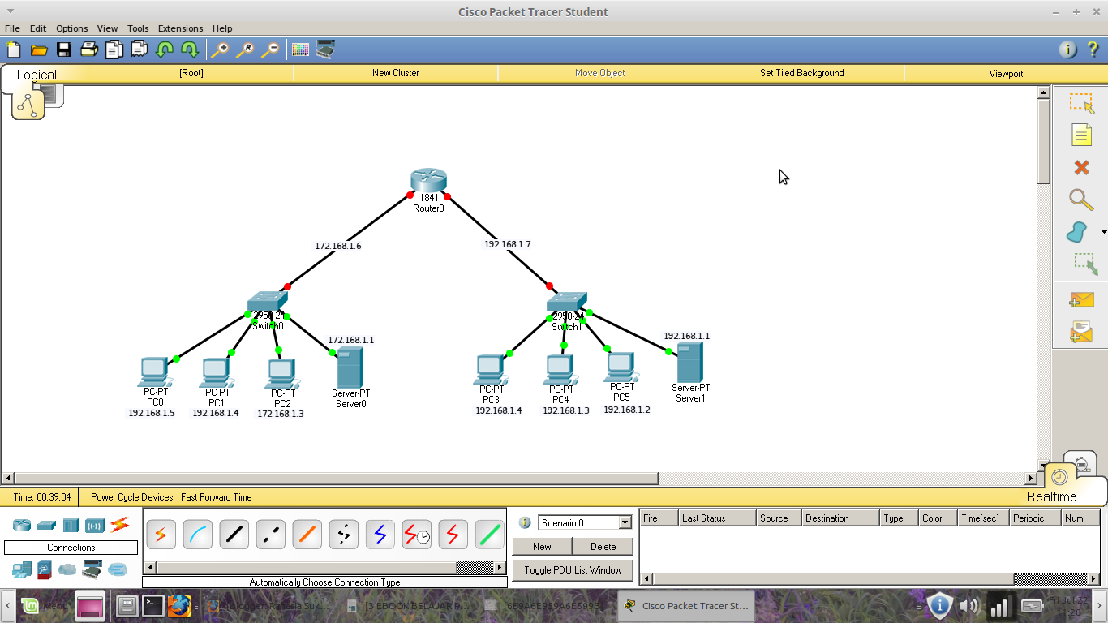Viewport: 1108px width, 623px height.
Task: Select the Wireless Devices category icon
Action: 94,525
